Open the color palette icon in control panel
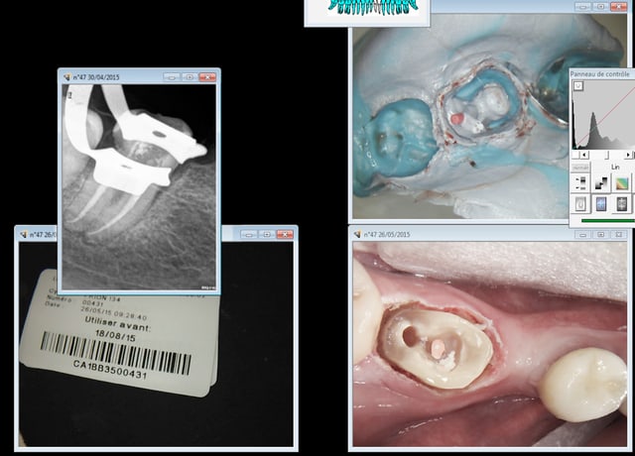 (x=622, y=183)
